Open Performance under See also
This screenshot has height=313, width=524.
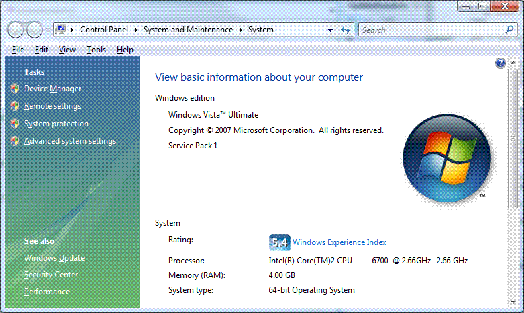coord(47,292)
